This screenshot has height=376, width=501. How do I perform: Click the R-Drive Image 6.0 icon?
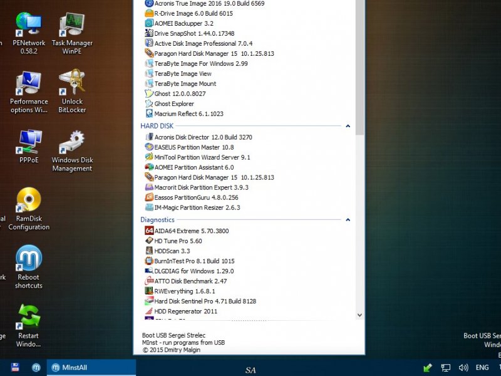(149, 13)
